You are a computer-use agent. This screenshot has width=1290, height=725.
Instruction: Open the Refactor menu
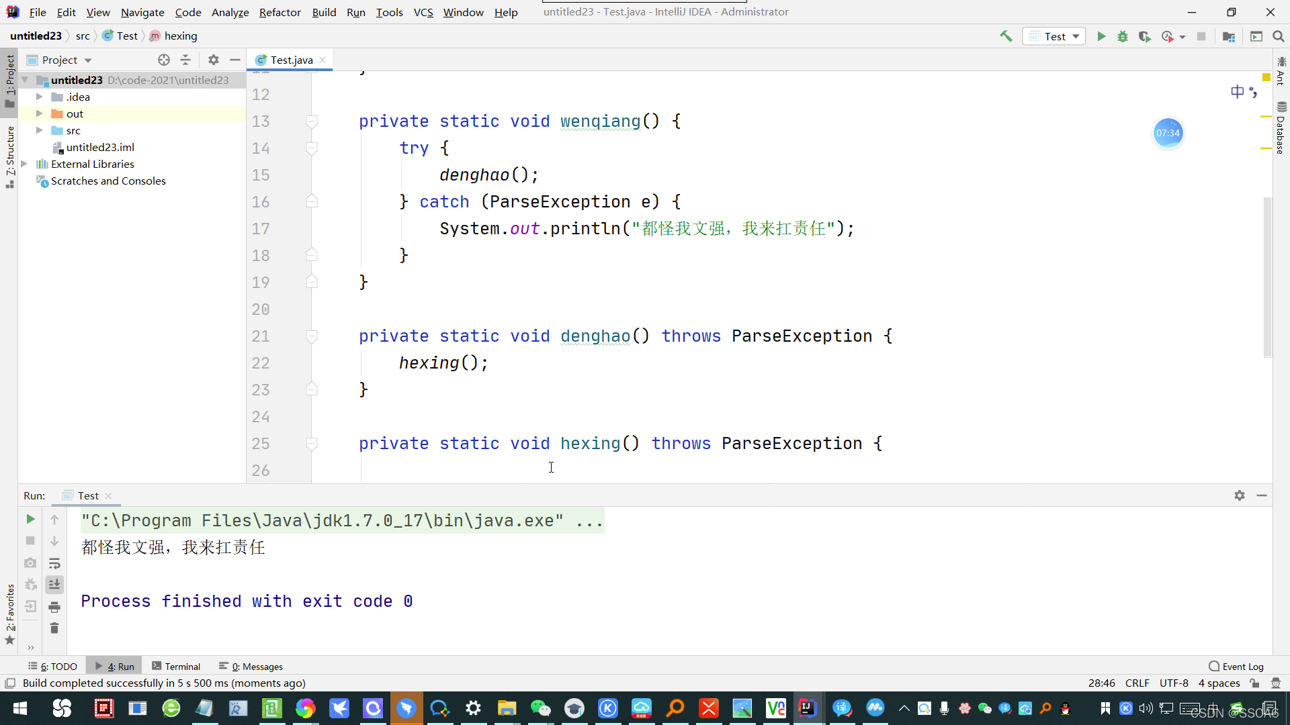(x=279, y=12)
